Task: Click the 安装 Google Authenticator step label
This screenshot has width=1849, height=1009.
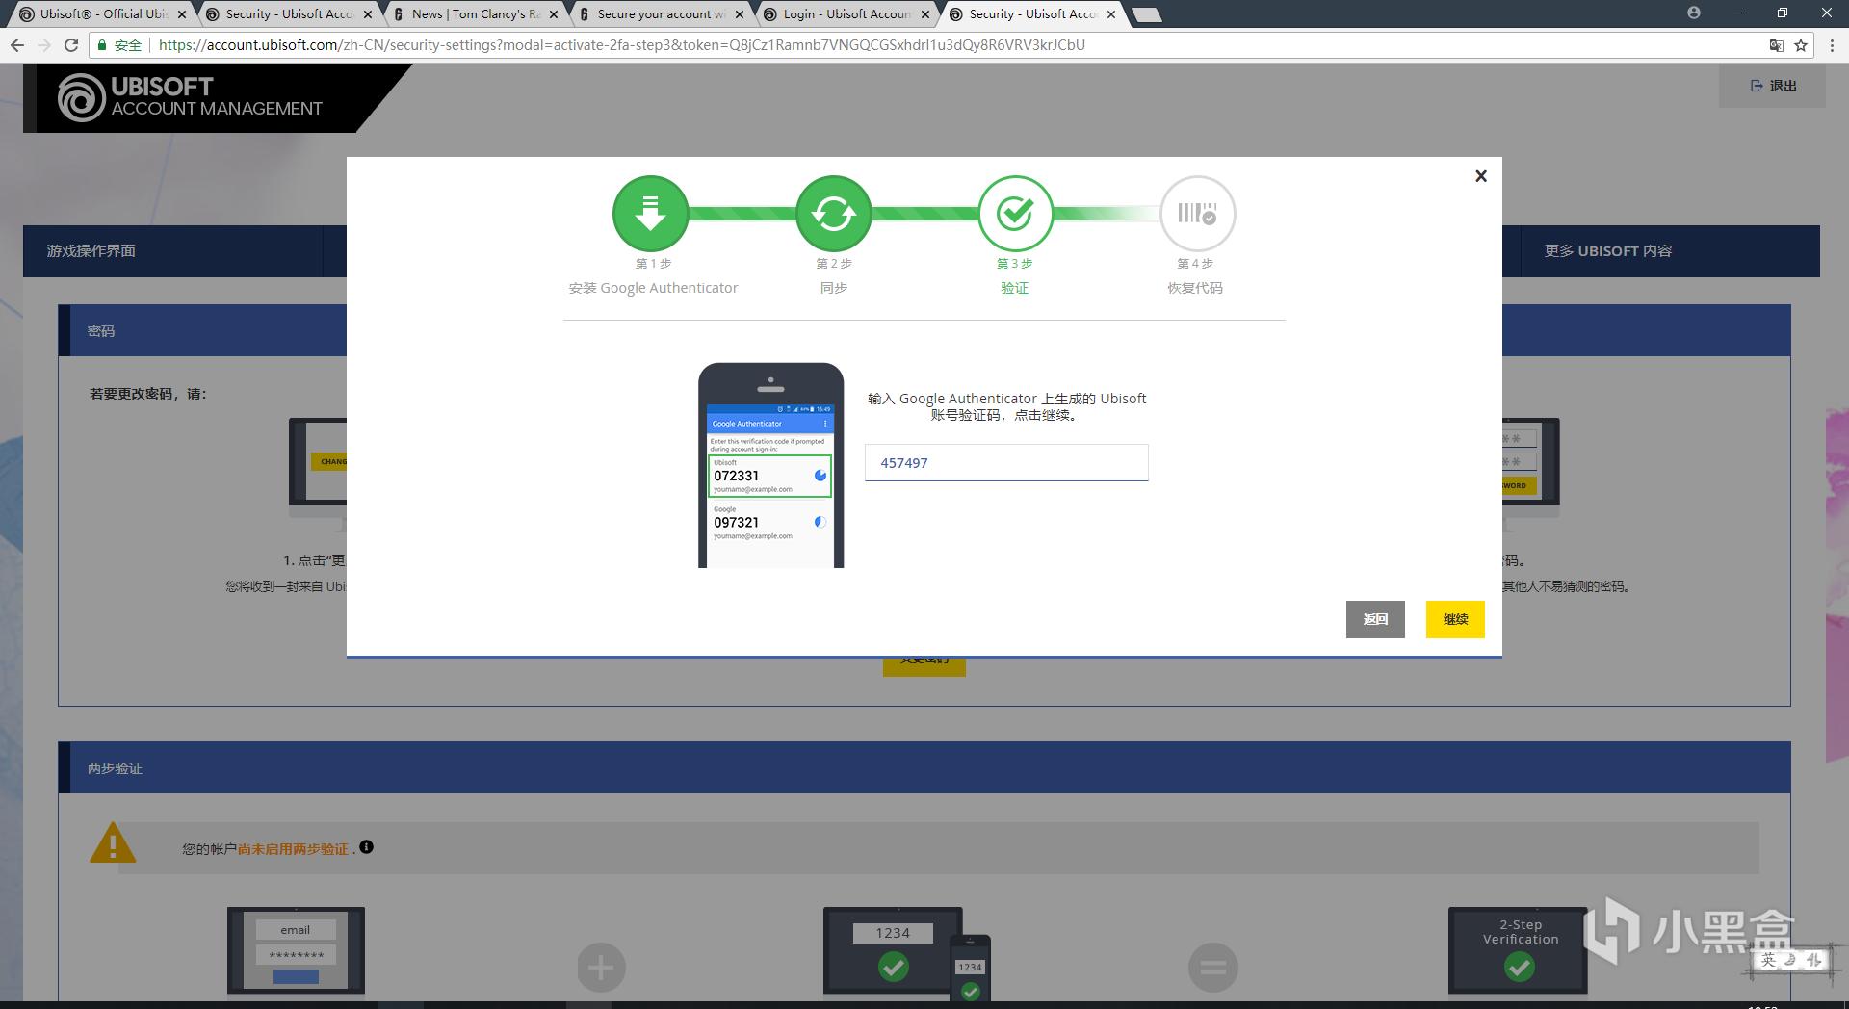Action: click(653, 288)
